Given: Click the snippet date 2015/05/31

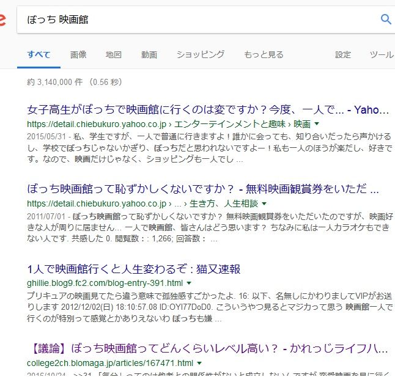Looking at the screenshot, I should tap(46, 136).
